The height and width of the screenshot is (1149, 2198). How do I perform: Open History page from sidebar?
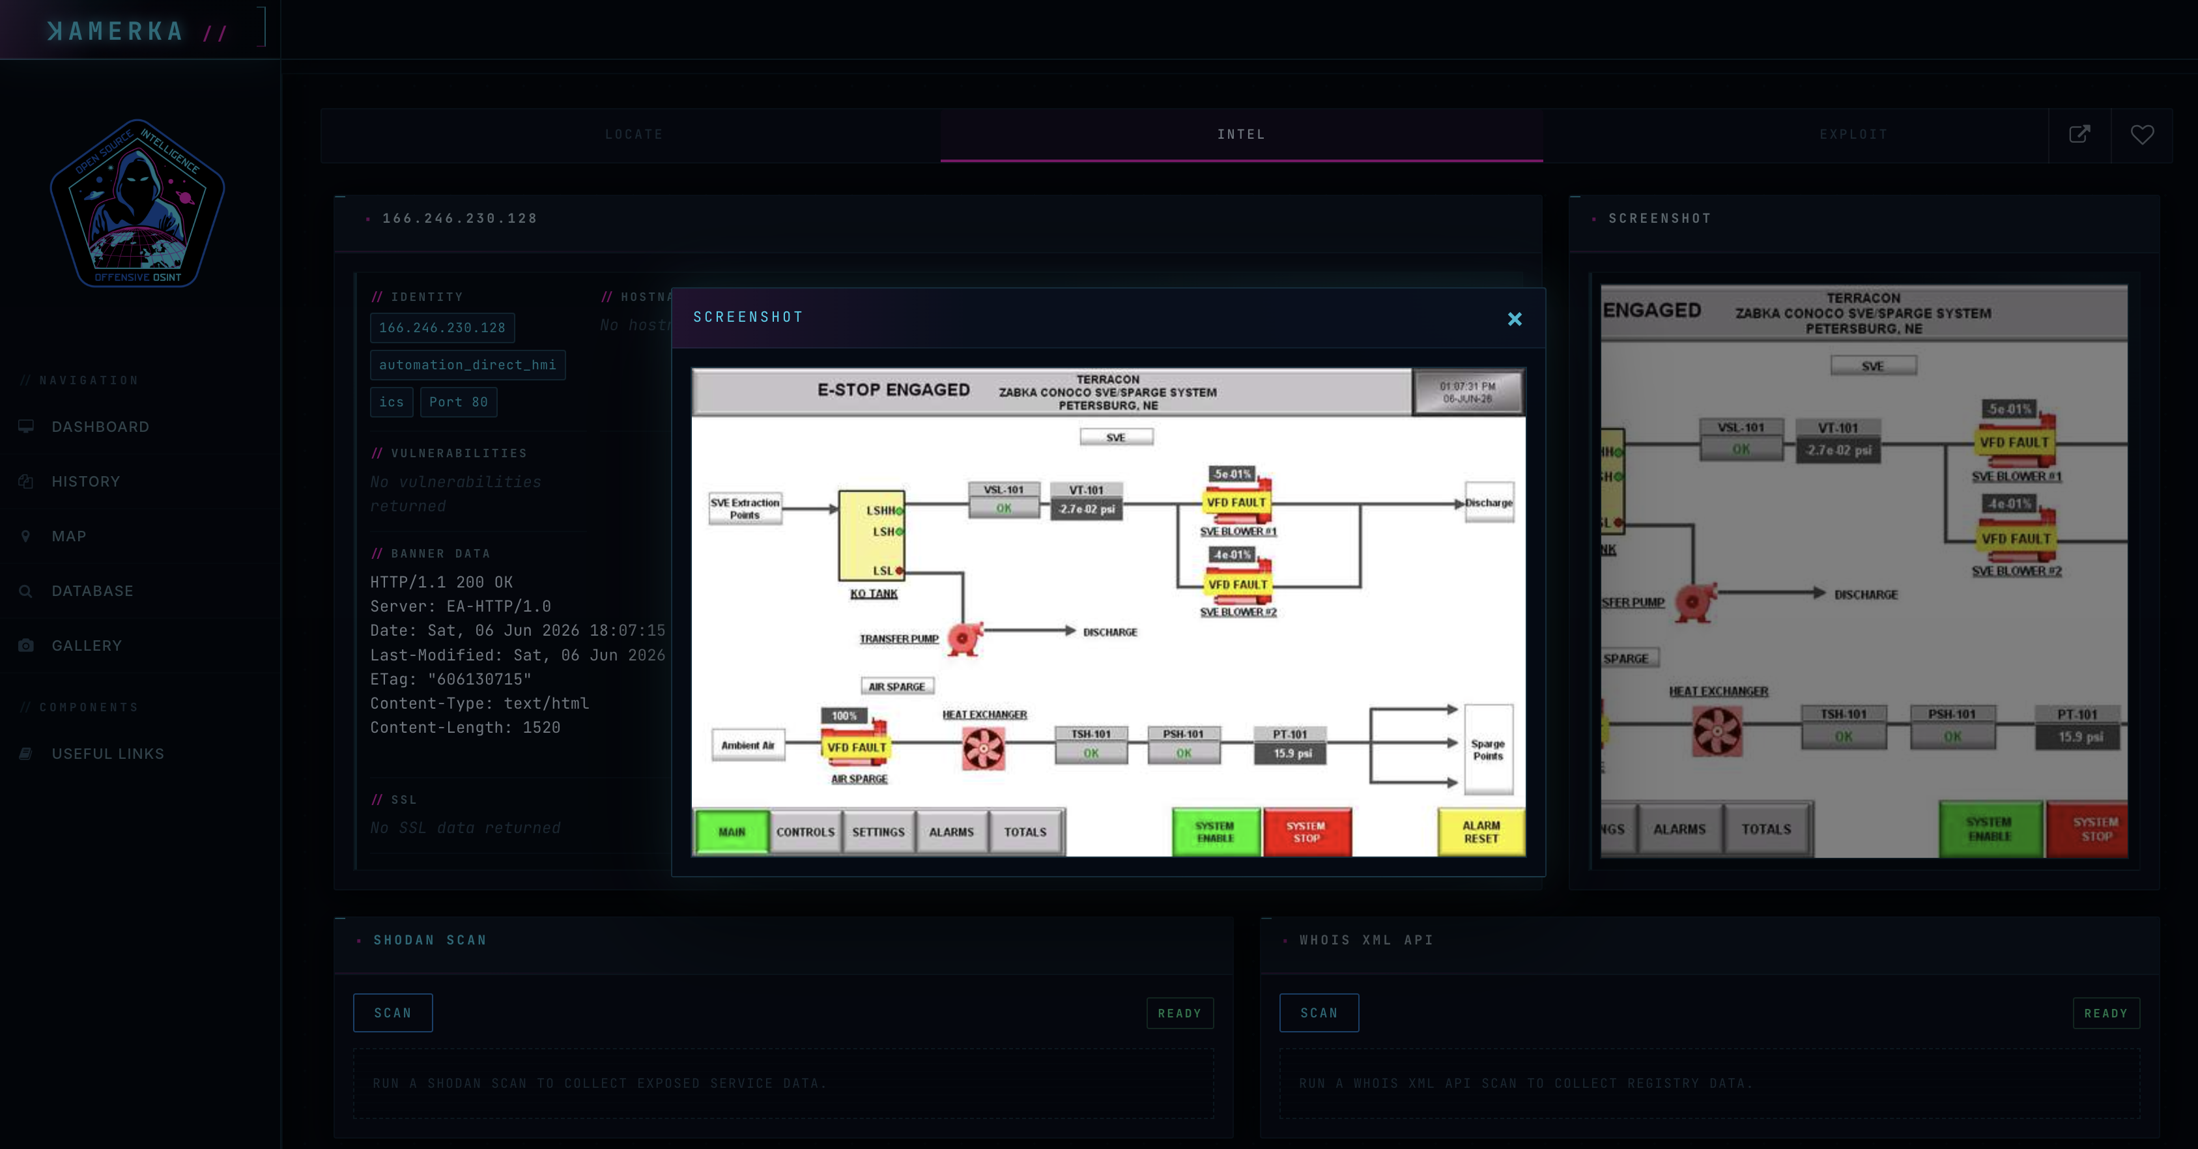(x=86, y=481)
